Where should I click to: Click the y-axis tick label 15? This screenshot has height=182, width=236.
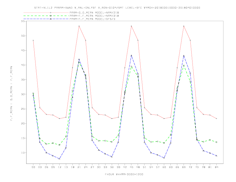point(23,138)
